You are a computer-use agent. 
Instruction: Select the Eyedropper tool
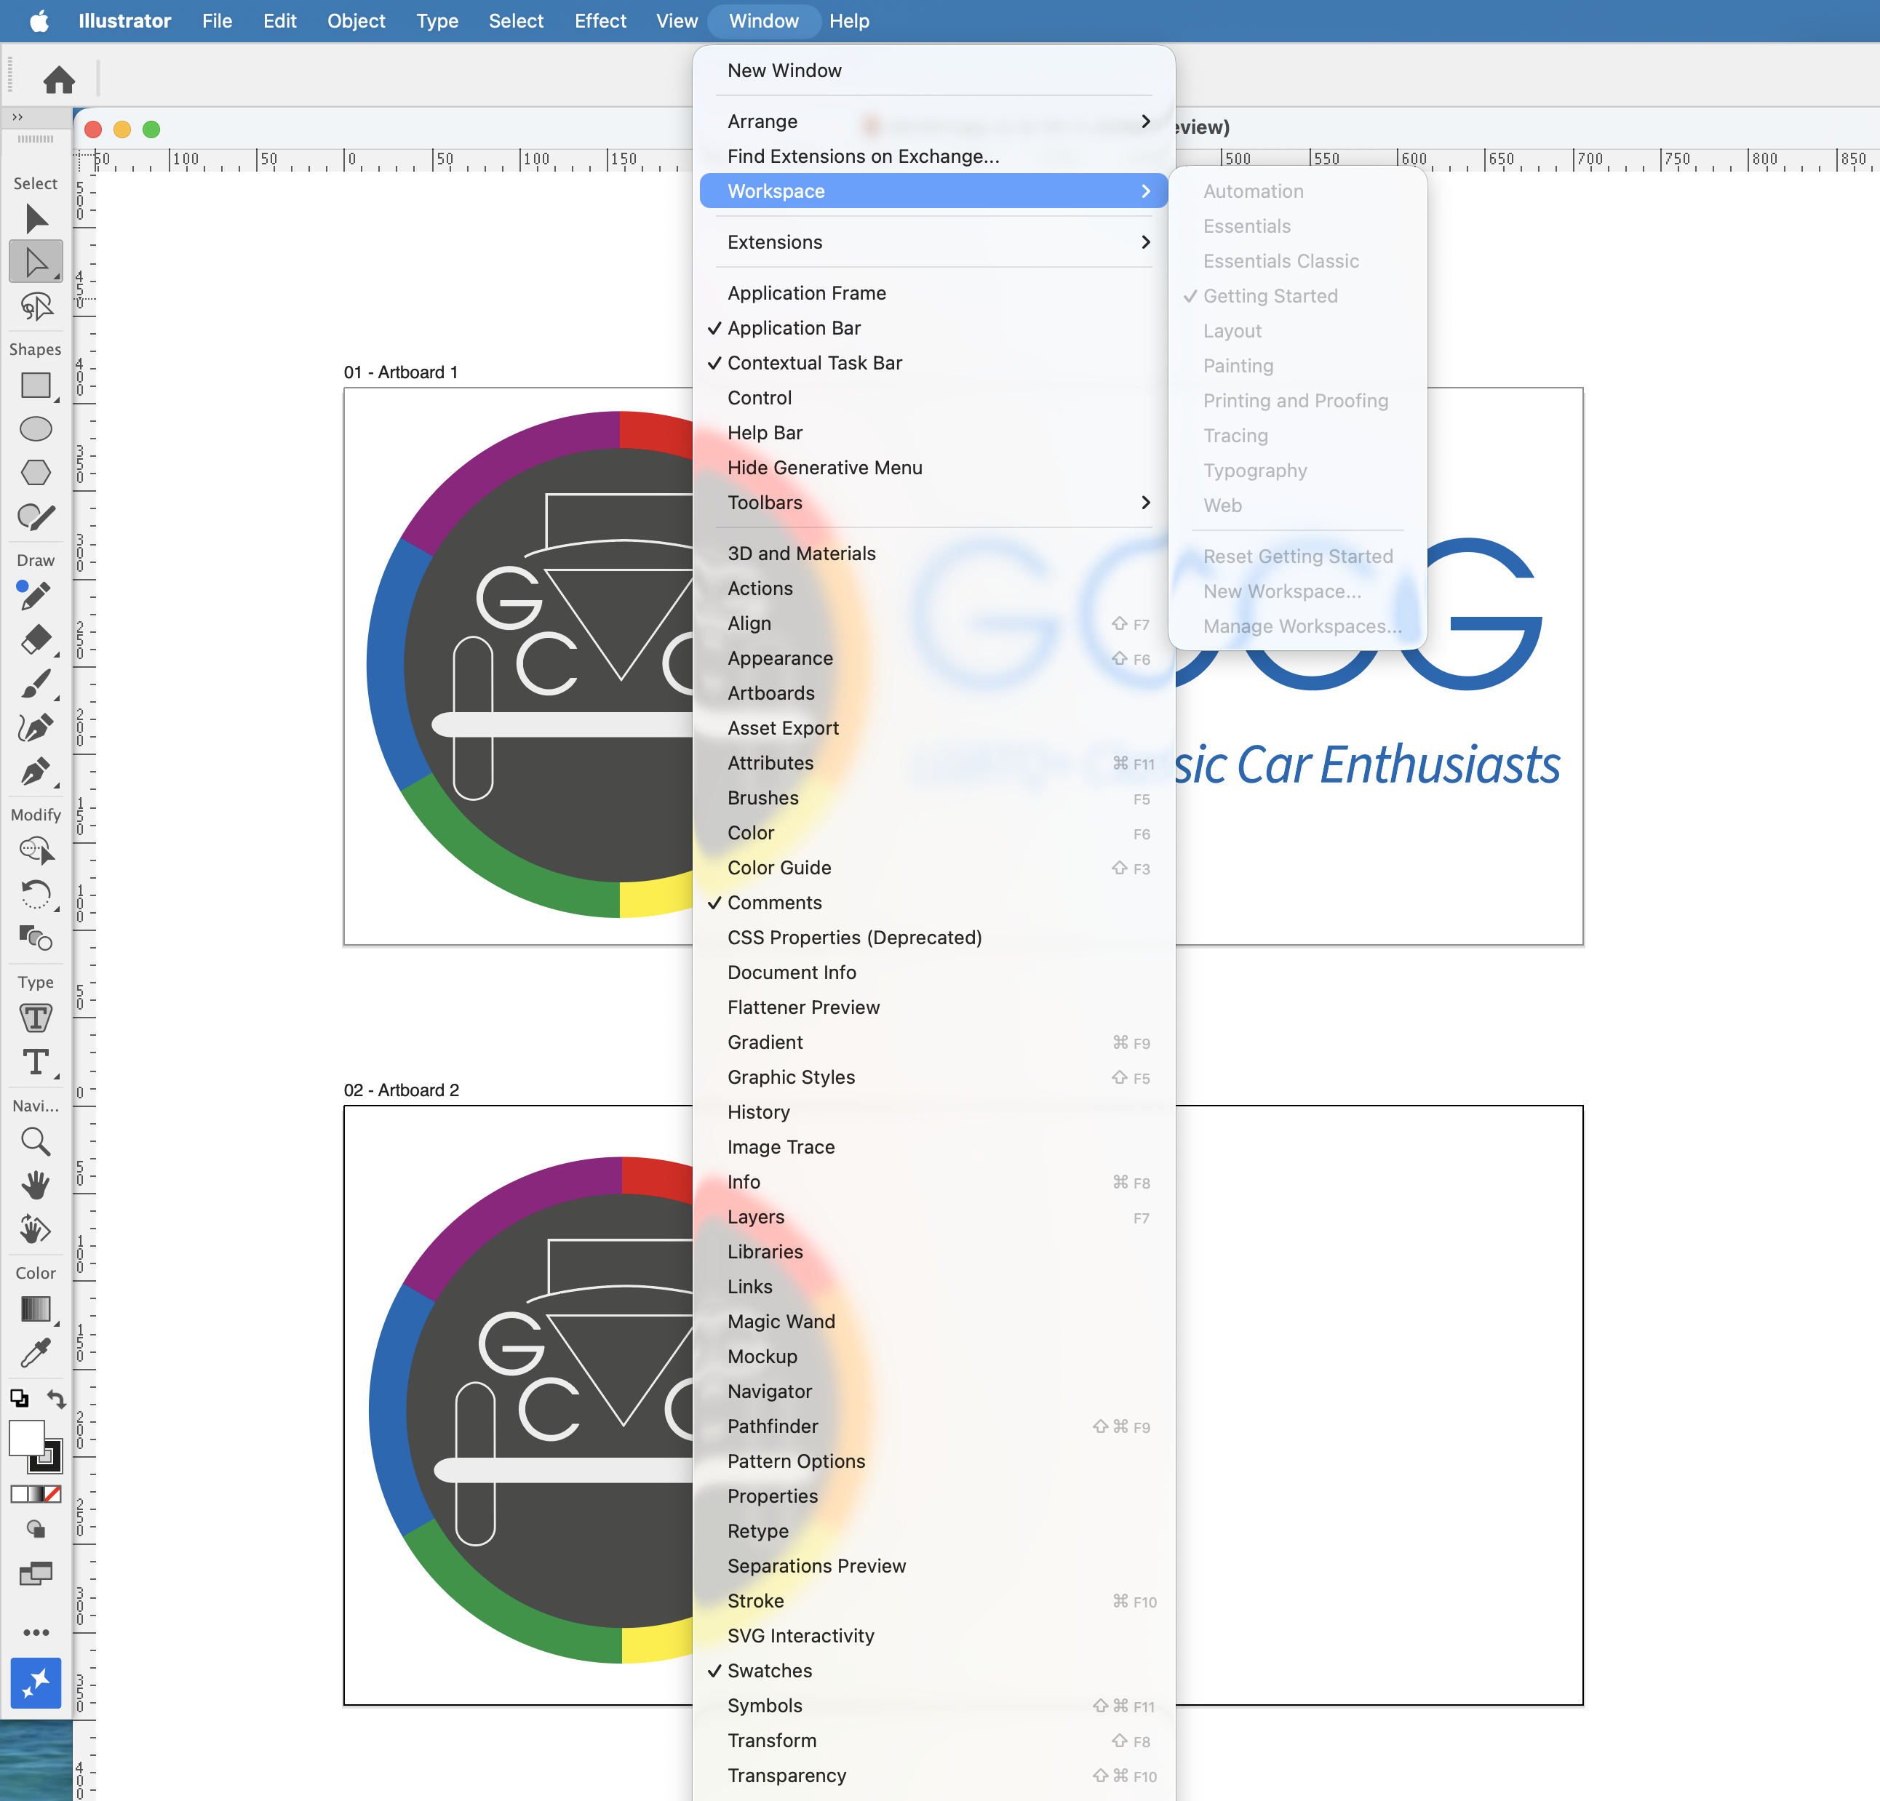[36, 1354]
